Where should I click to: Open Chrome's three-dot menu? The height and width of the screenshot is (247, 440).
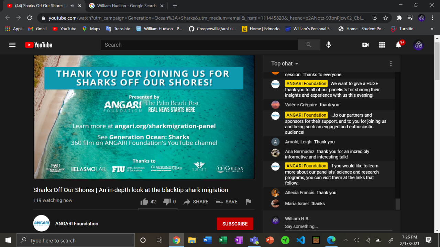(x=432, y=18)
